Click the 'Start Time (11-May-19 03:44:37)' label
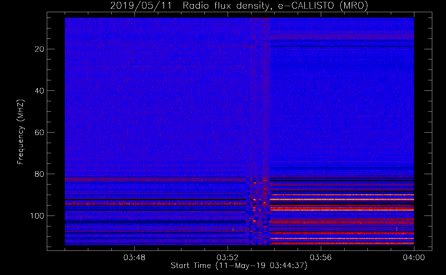Image resolution: width=446 pixels, height=275 pixels. click(x=239, y=266)
